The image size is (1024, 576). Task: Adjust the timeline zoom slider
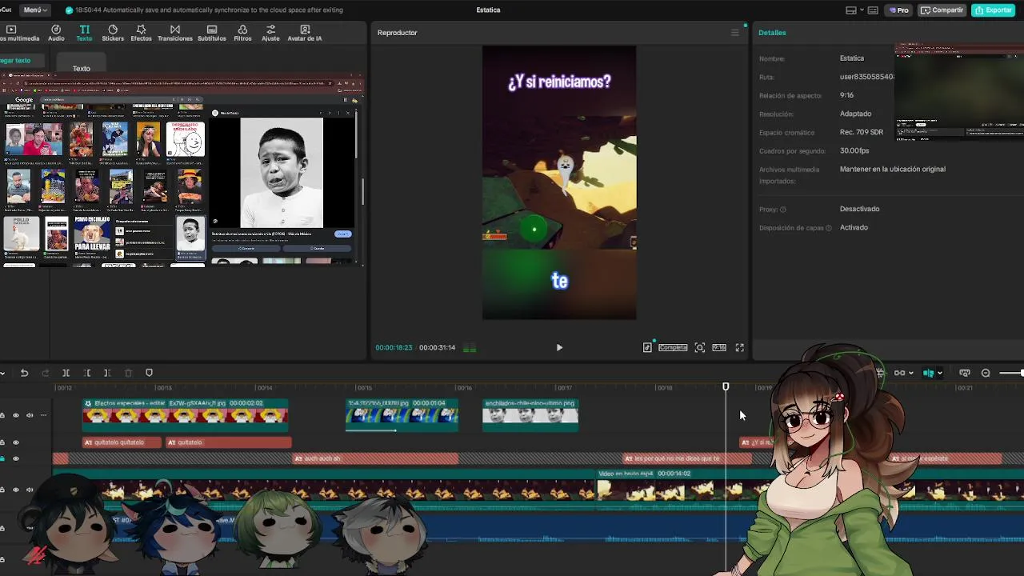pos(1010,373)
